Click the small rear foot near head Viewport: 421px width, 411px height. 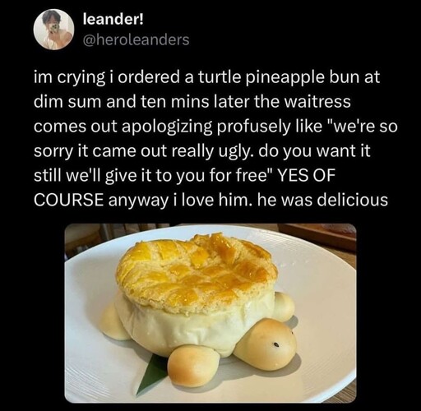tap(284, 306)
